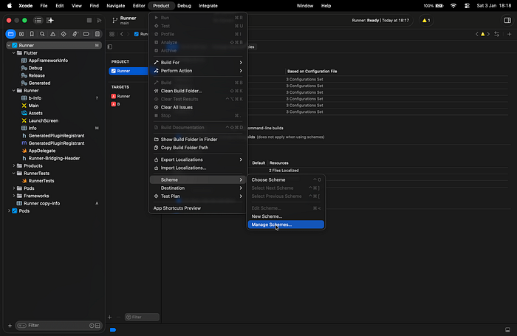The height and width of the screenshot is (336, 517).
Task: Click the targets Filter field
Action: pos(142,317)
